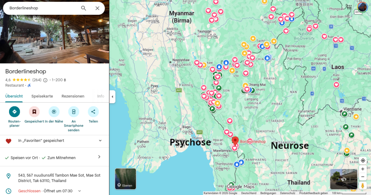
Task: Open the Routenplaner directions button
Action: coord(14,112)
